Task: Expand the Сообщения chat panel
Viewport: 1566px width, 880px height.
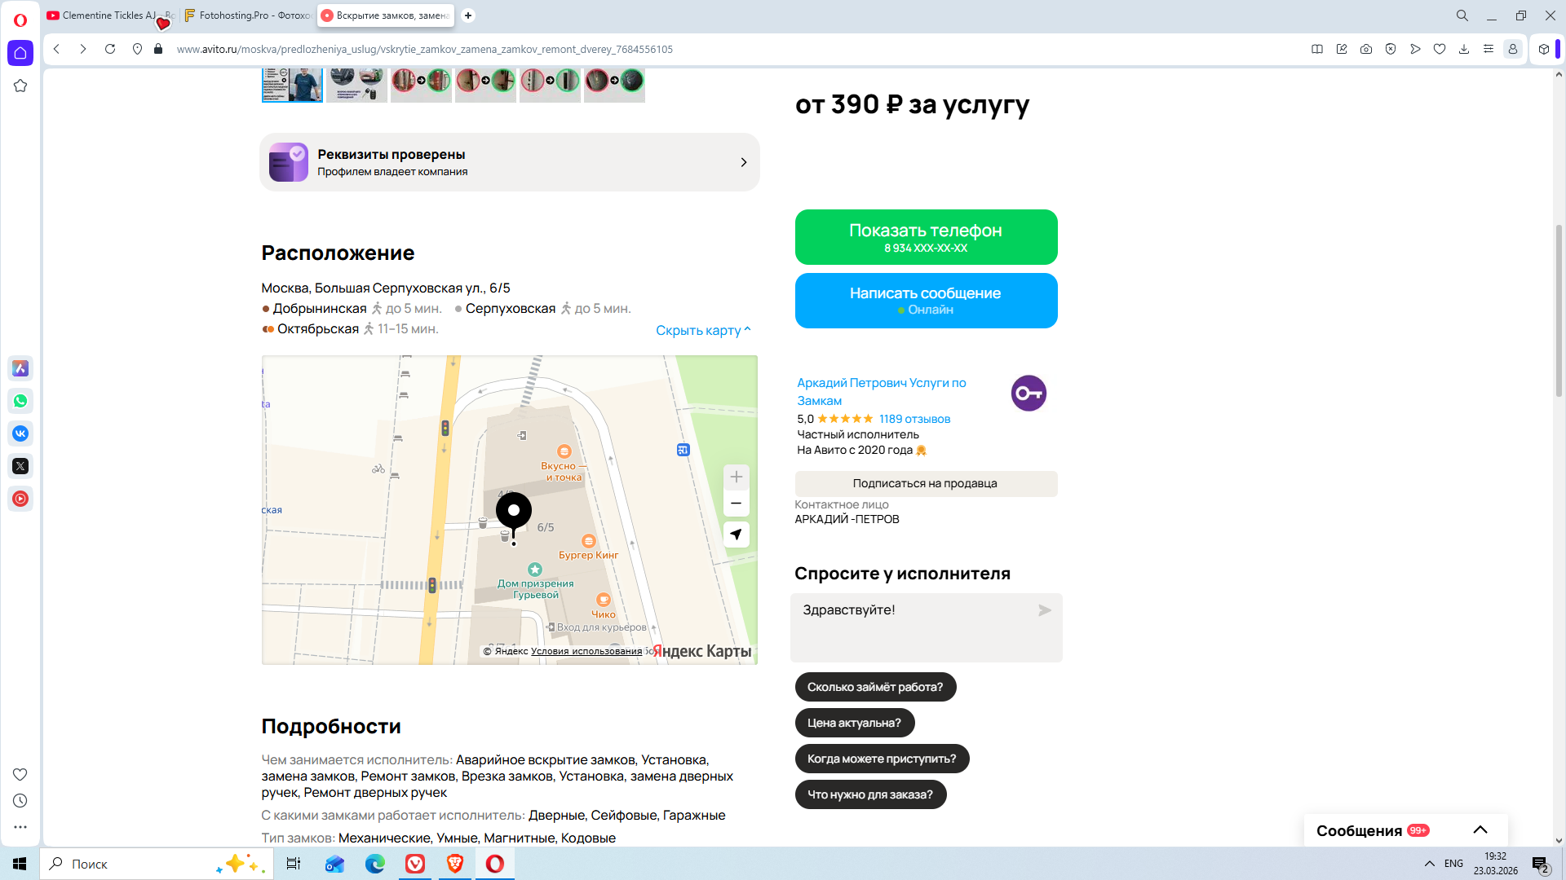Action: click(x=1480, y=829)
